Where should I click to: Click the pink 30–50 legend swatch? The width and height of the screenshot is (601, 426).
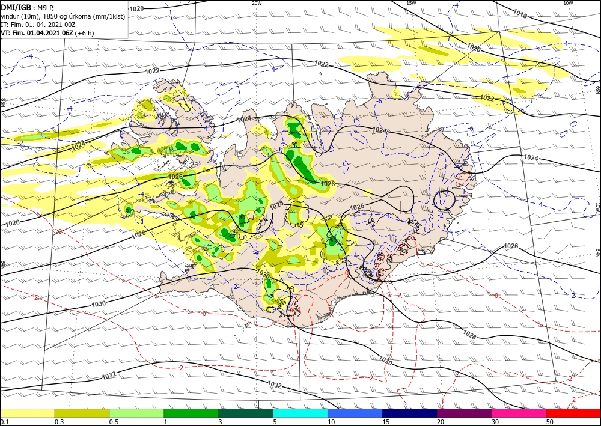[519, 413]
